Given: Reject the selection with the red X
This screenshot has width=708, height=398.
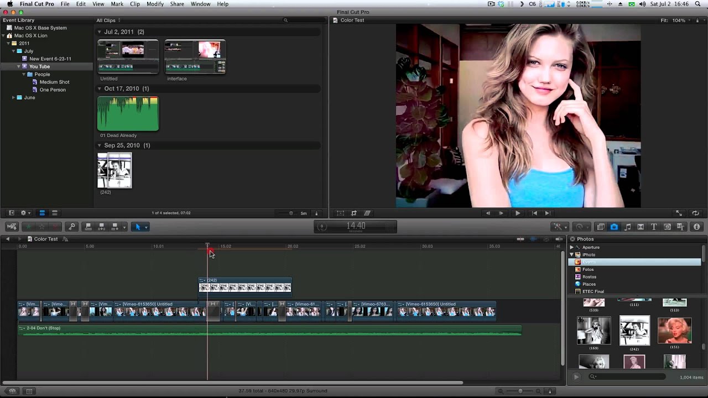Looking at the screenshot, I should pos(55,227).
